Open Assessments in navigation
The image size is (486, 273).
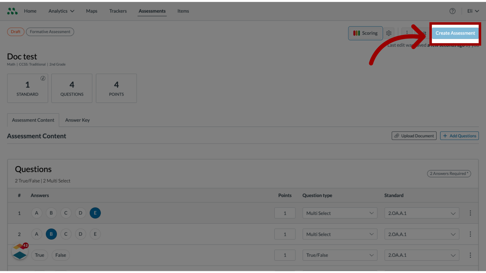pyautogui.click(x=152, y=11)
